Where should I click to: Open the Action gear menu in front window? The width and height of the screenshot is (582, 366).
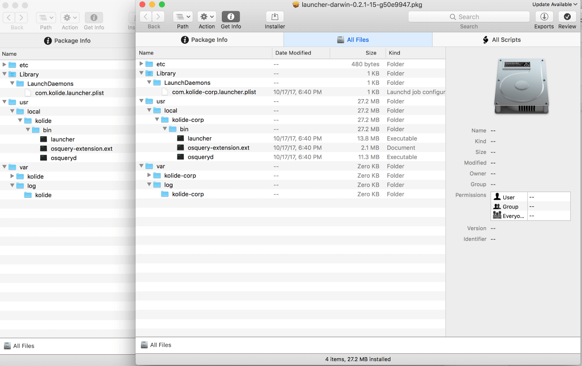pyautogui.click(x=207, y=17)
